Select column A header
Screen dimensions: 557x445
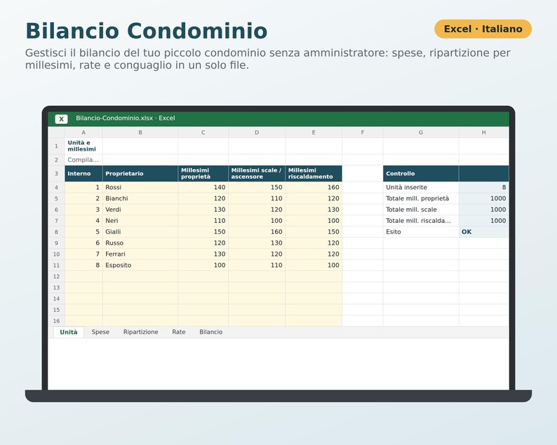pyautogui.click(x=84, y=132)
